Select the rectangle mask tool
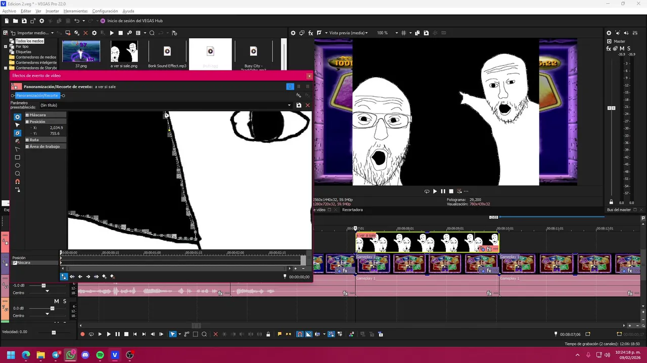 click(x=17, y=157)
